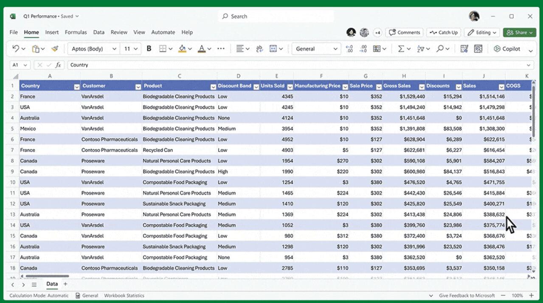Click the Find magnifier icon in ribbon

tap(440, 49)
